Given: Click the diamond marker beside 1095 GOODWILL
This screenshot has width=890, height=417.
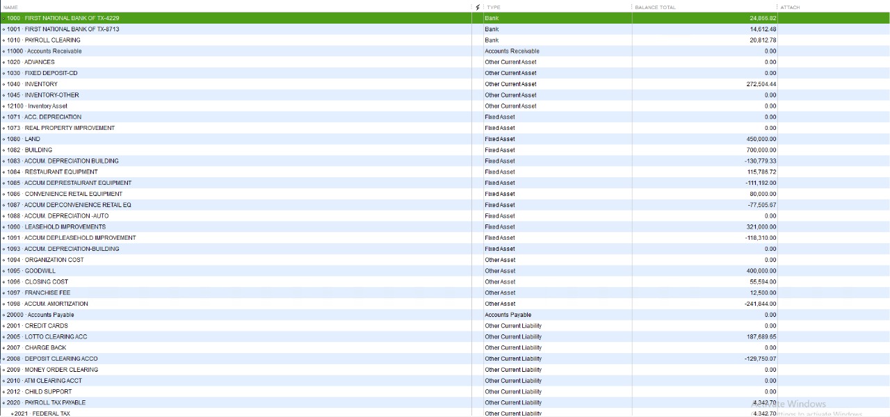Looking at the screenshot, I should [x=3, y=271].
